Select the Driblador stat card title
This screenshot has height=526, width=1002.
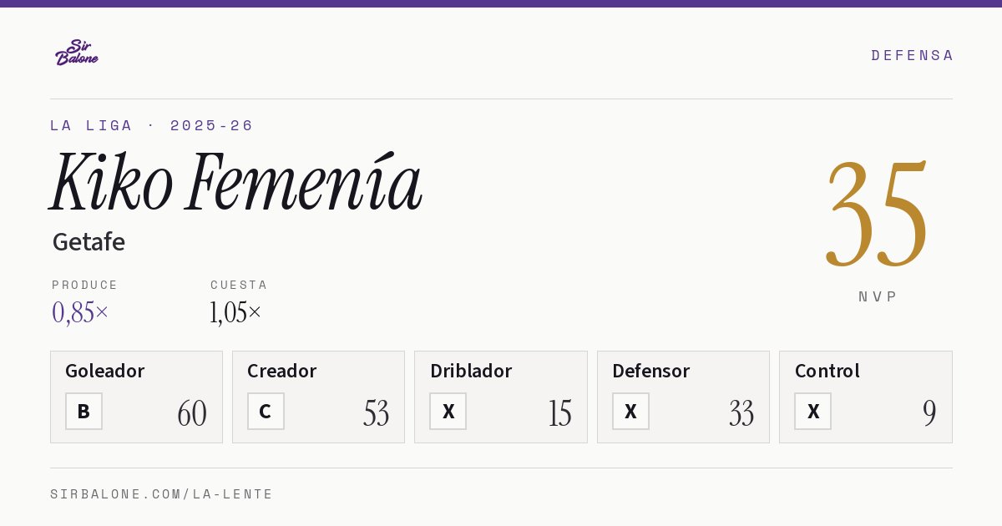click(471, 371)
